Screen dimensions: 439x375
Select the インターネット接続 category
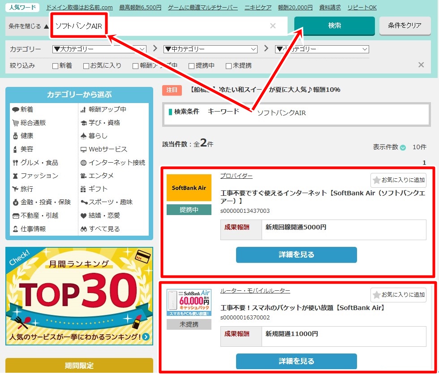[117, 163]
